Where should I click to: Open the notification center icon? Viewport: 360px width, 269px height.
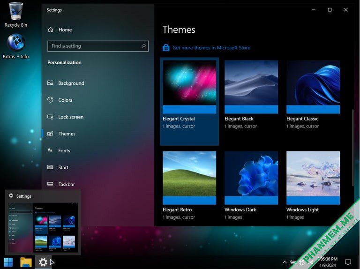coord(348,262)
